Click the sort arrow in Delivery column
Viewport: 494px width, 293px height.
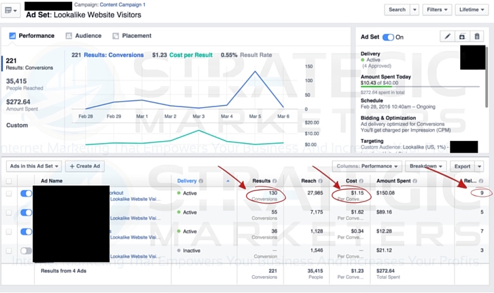[228, 181]
